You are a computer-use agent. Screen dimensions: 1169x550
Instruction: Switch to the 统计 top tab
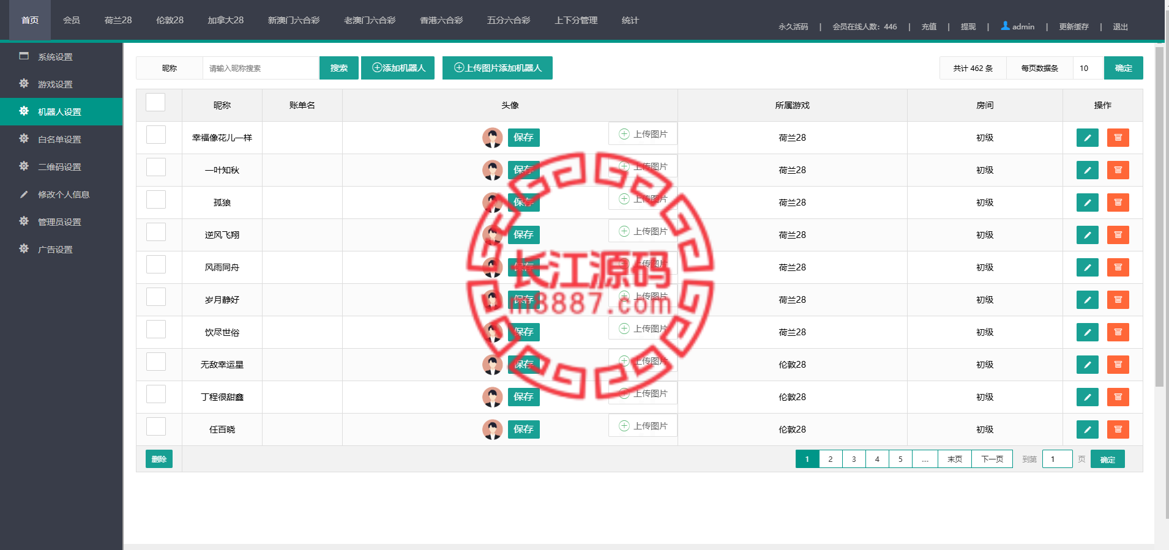[630, 20]
